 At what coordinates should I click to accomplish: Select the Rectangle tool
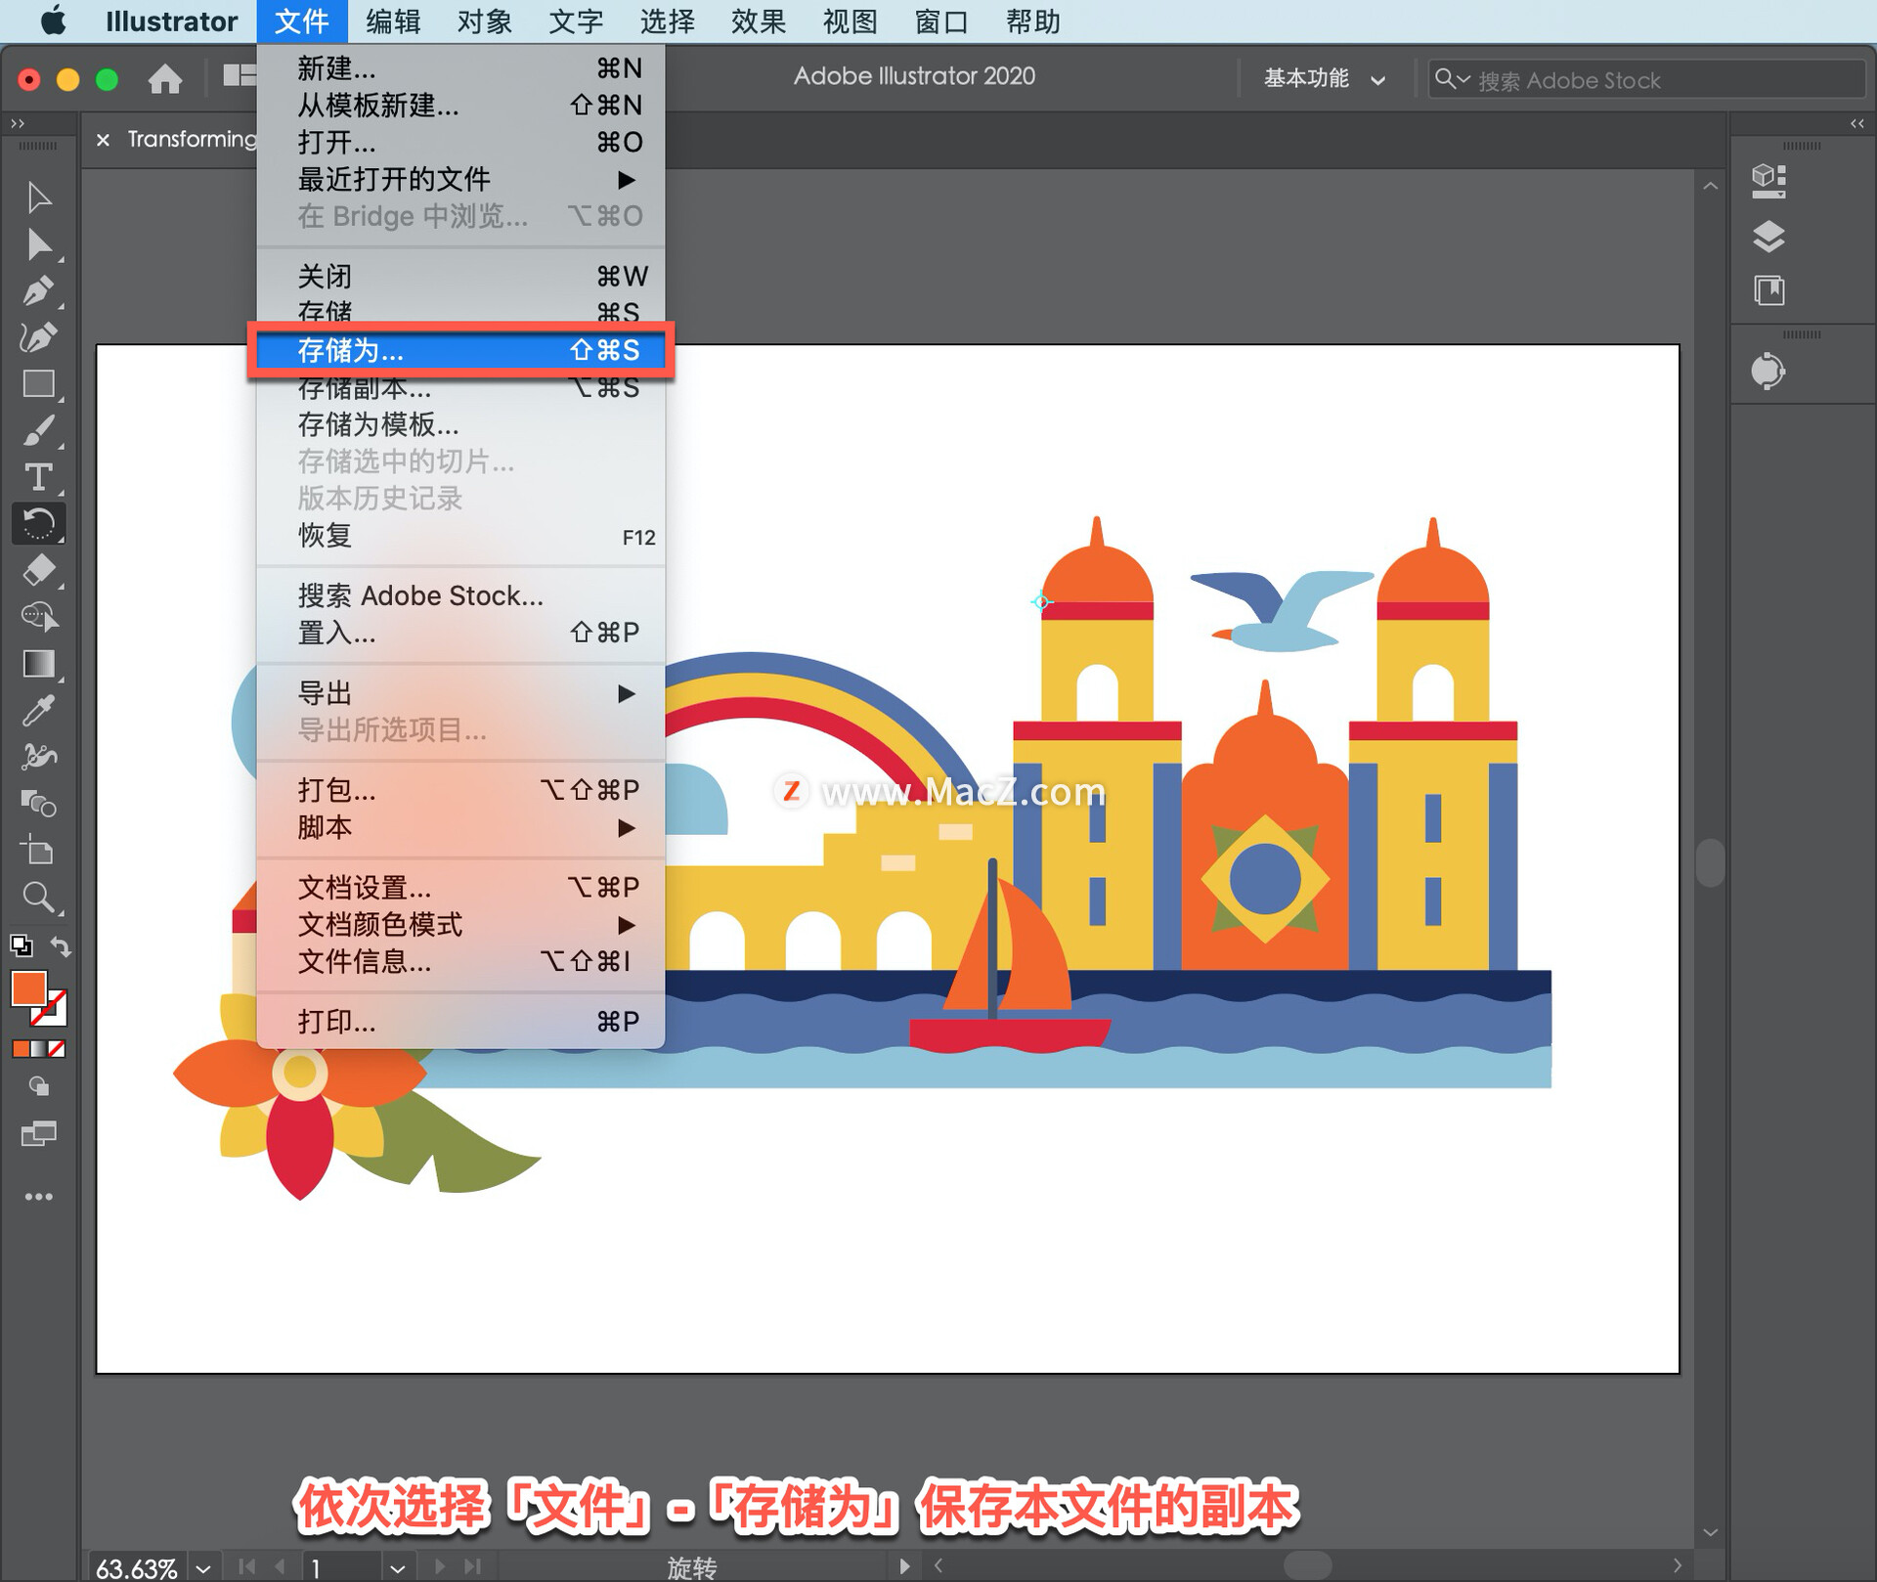point(38,384)
